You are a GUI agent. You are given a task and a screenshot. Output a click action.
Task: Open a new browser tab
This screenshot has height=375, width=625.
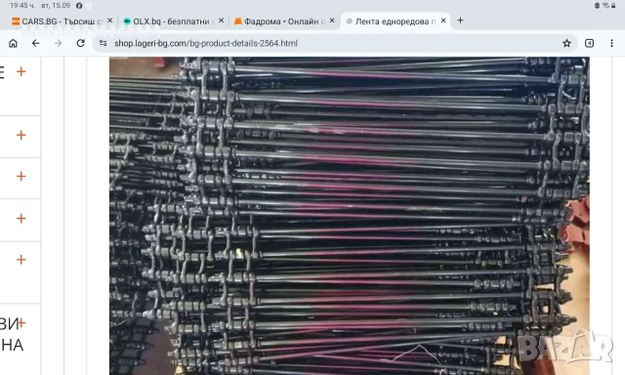460,21
